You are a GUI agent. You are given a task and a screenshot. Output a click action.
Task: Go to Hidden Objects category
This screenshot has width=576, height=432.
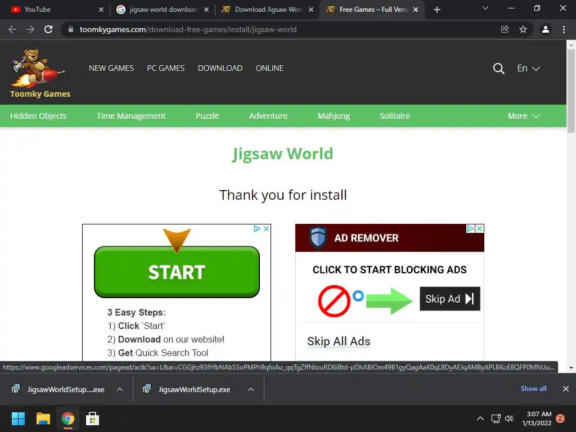pyautogui.click(x=38, y=116)
